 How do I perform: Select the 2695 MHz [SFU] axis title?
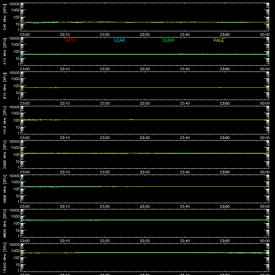pos(5,154)
